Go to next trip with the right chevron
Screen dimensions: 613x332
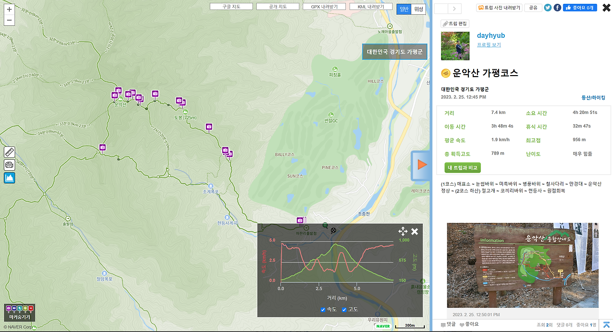point(454,8)
